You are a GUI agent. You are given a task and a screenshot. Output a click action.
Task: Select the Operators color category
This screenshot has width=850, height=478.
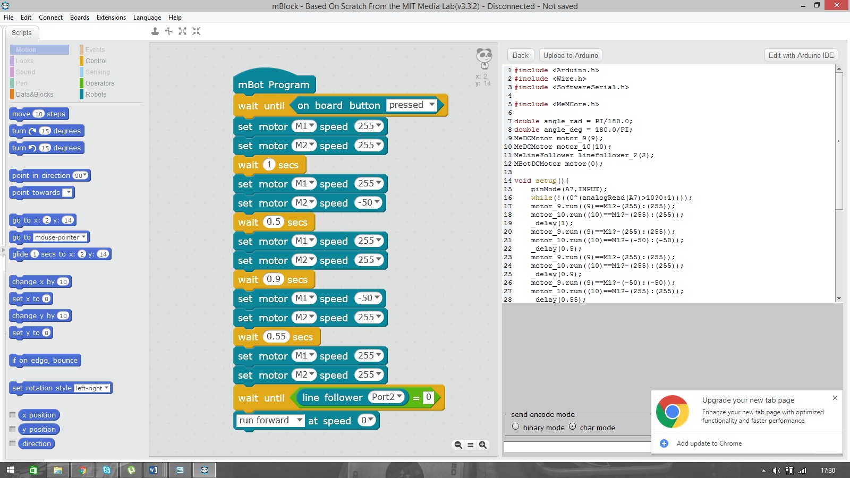[x=100, y=83]
